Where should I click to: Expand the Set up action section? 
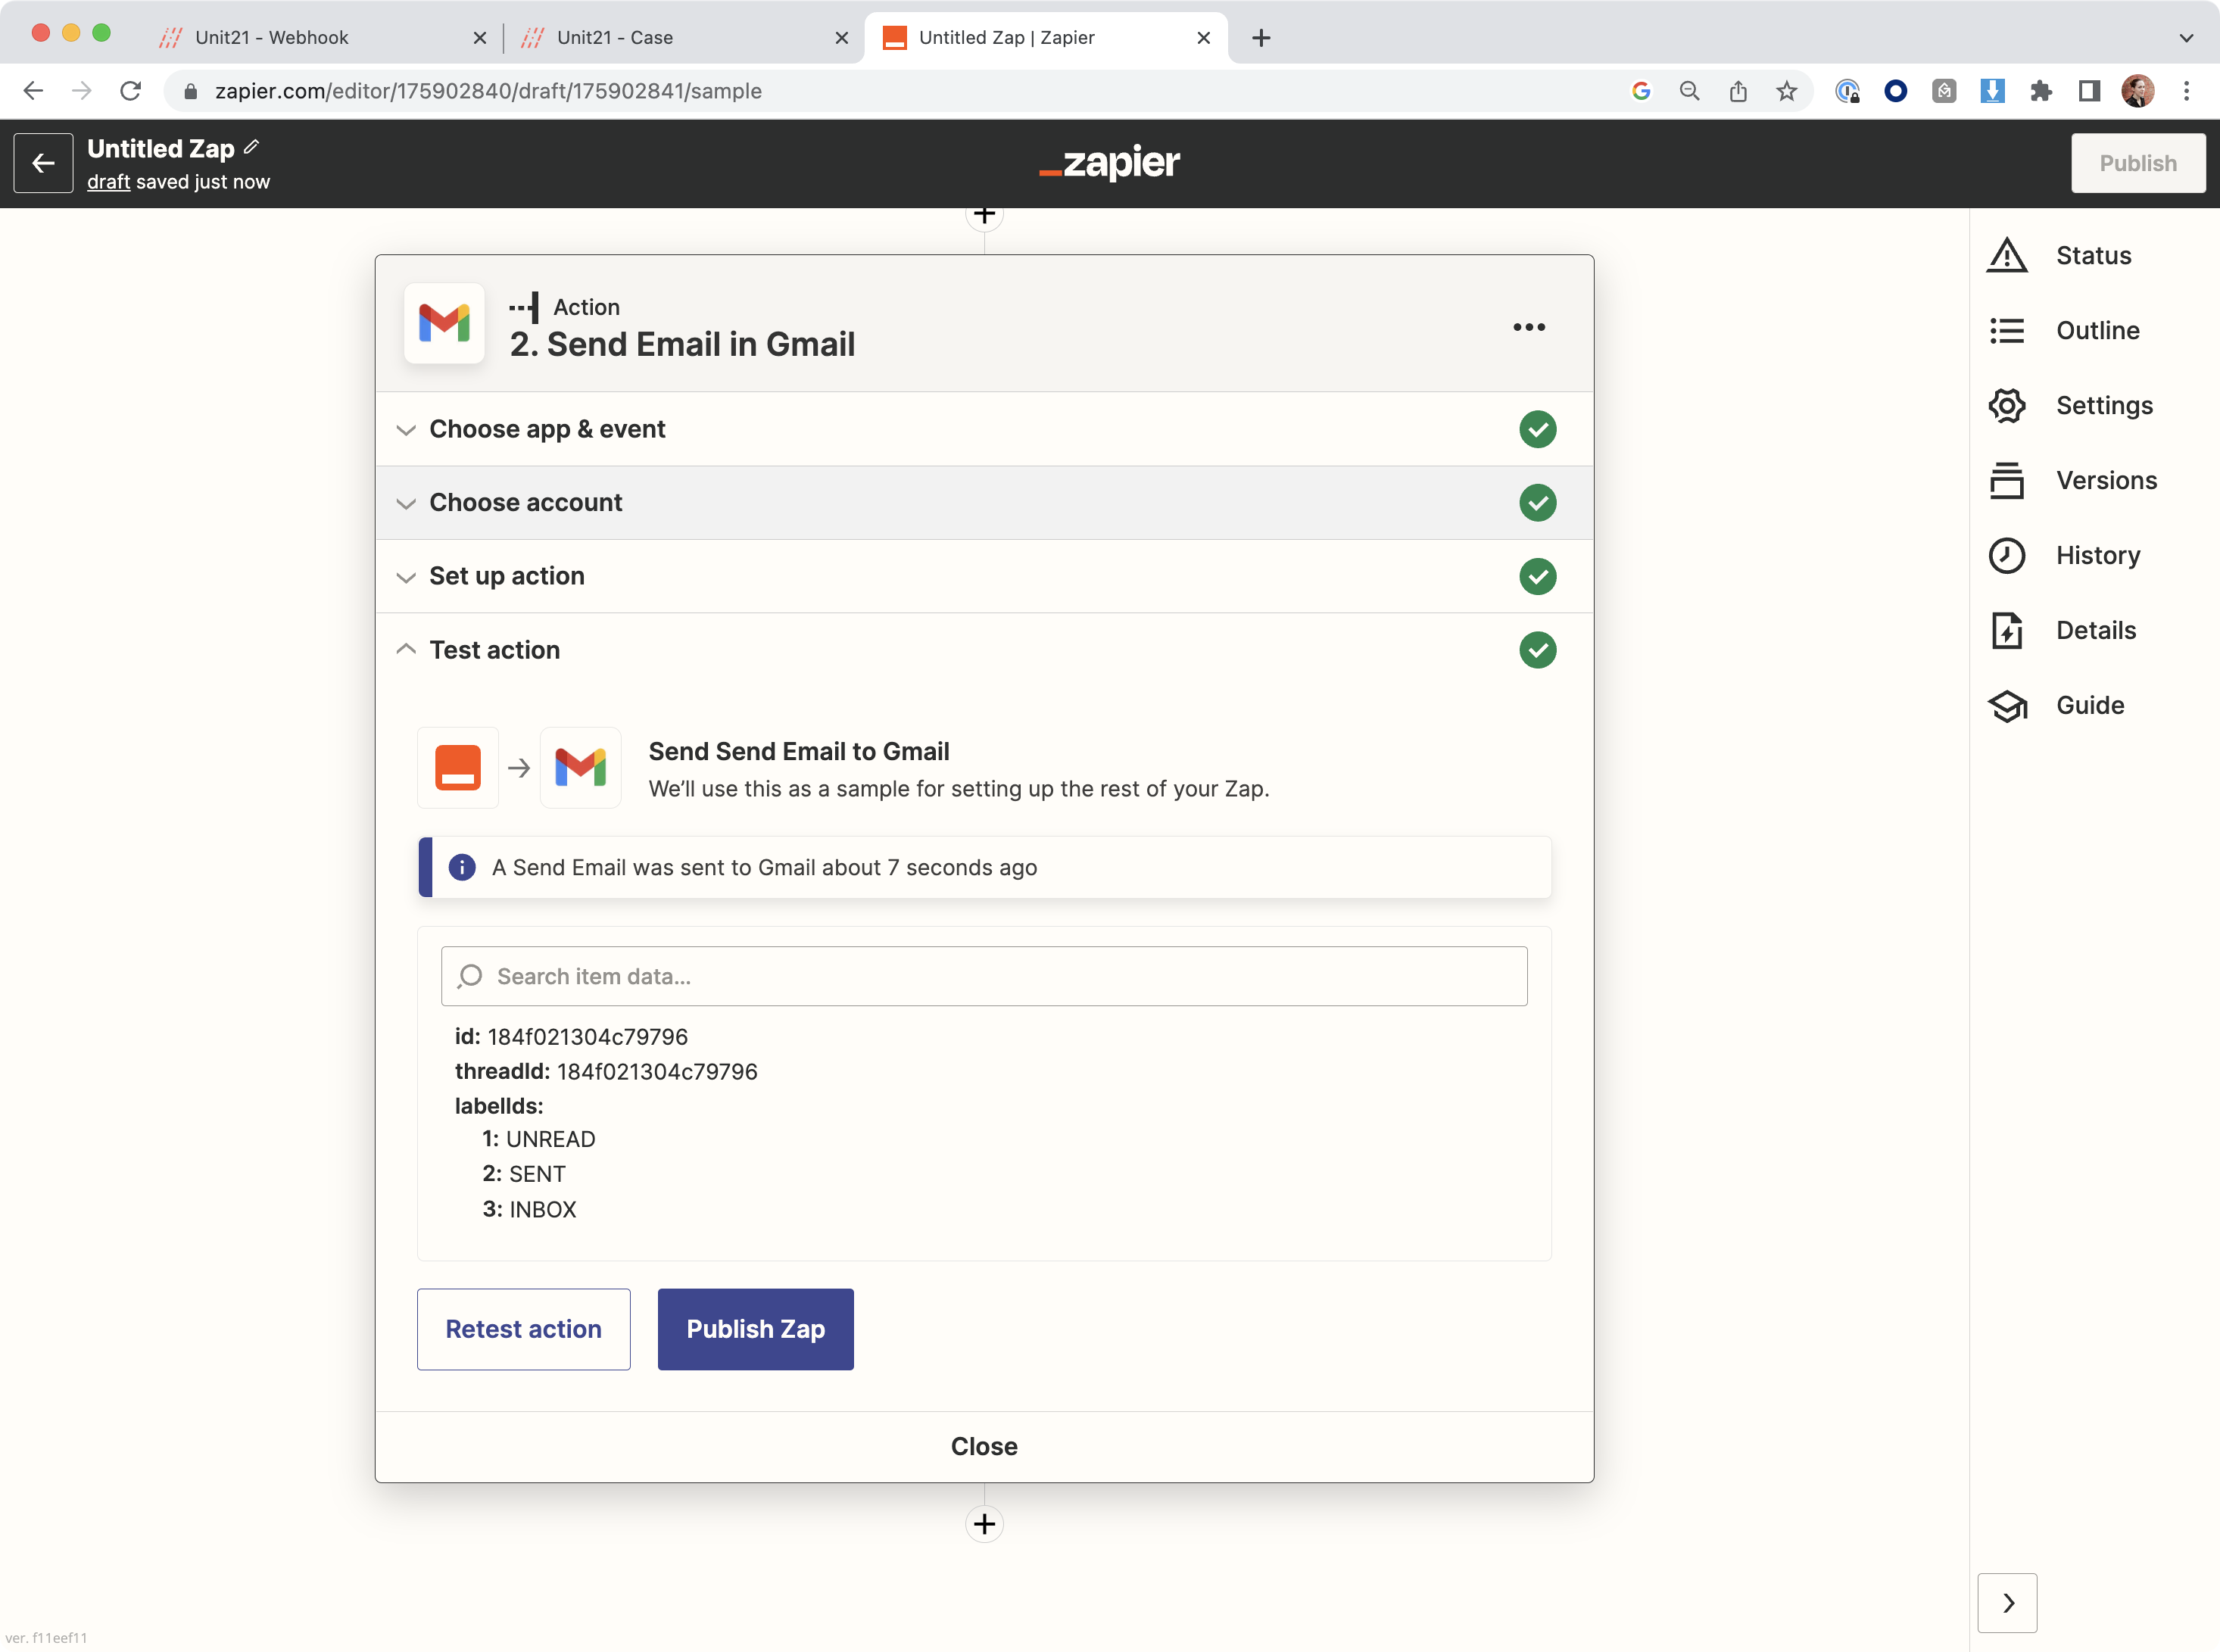506,576
